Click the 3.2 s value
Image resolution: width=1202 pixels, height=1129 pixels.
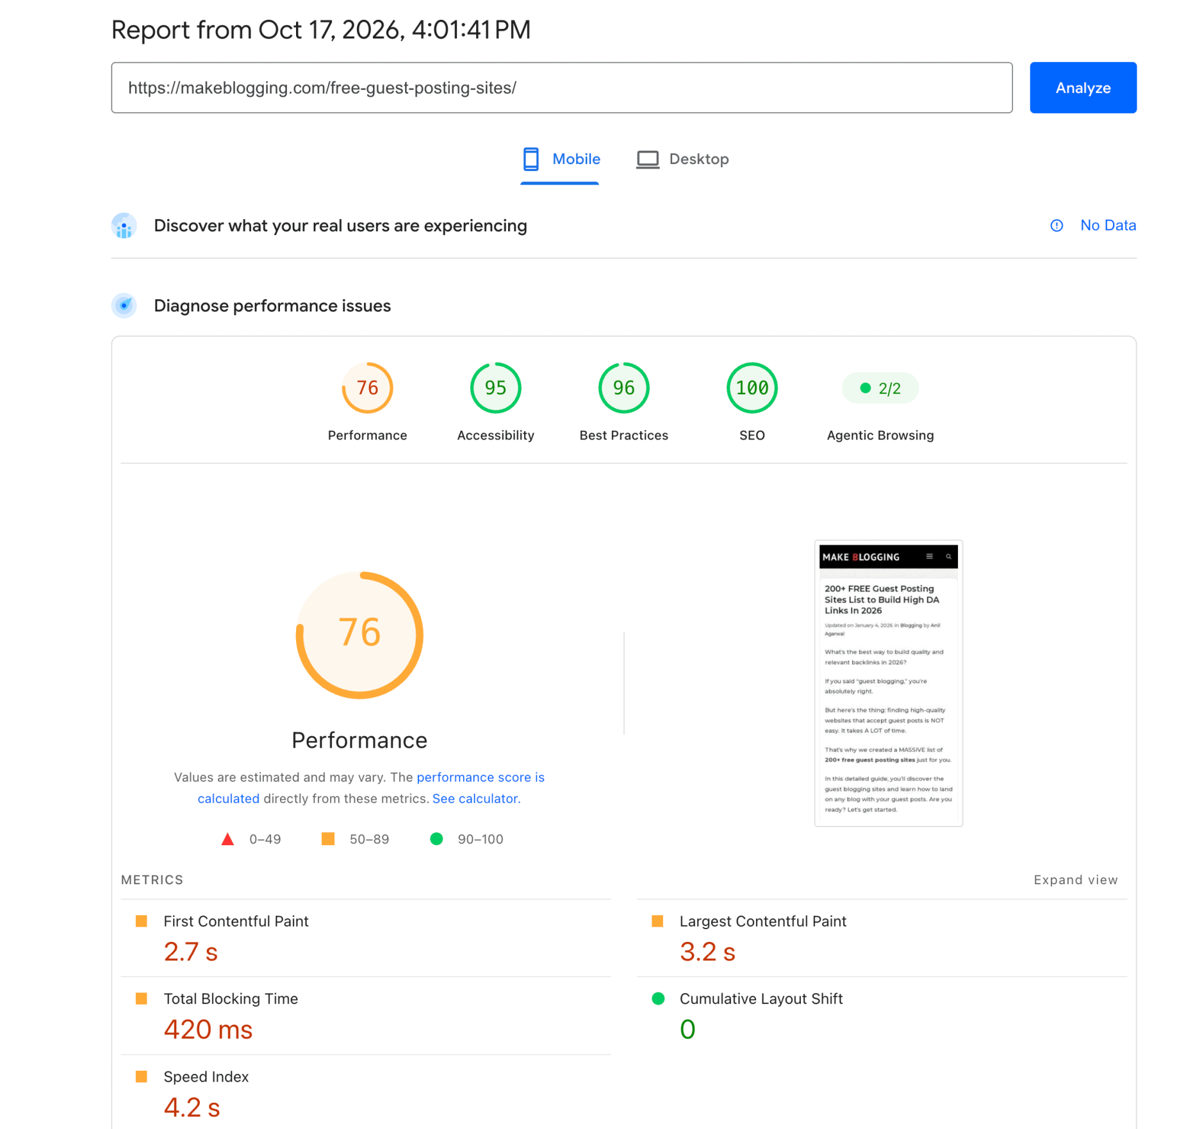coord(707,952)
